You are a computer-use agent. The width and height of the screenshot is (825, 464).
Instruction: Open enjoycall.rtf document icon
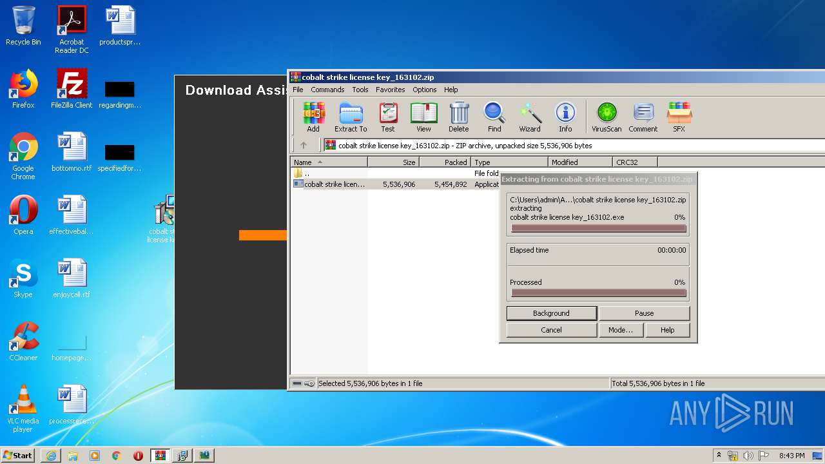point(72,278)
